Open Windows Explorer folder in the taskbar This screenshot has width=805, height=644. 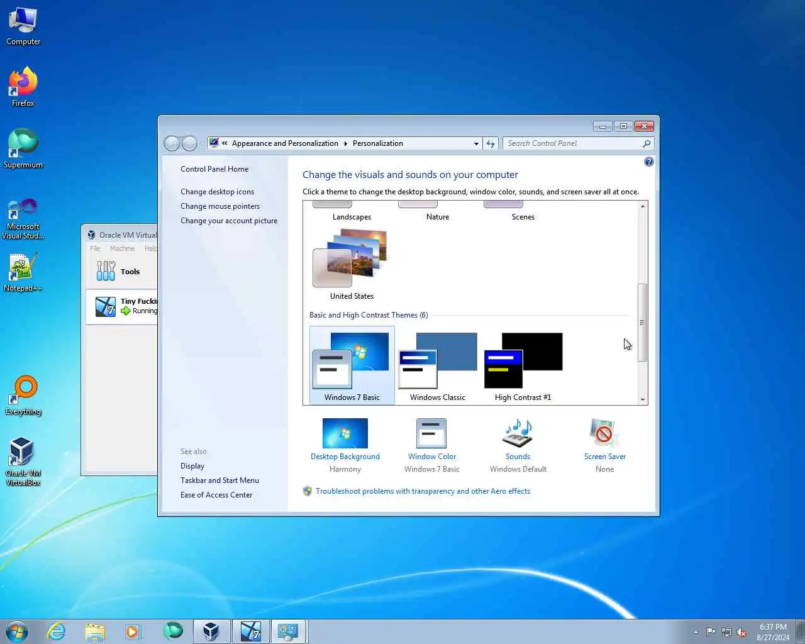pyautogui.click(x=95, y=631)
